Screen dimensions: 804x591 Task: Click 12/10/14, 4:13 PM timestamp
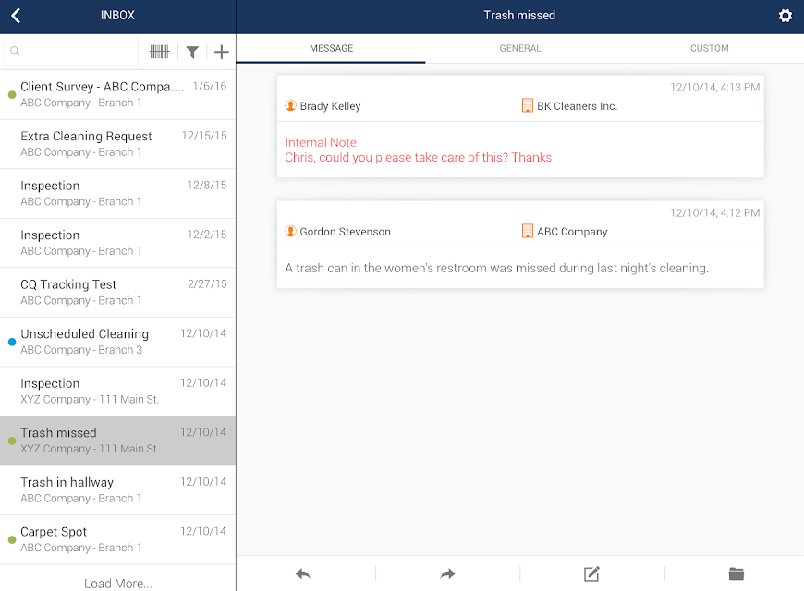coord(714,87)
